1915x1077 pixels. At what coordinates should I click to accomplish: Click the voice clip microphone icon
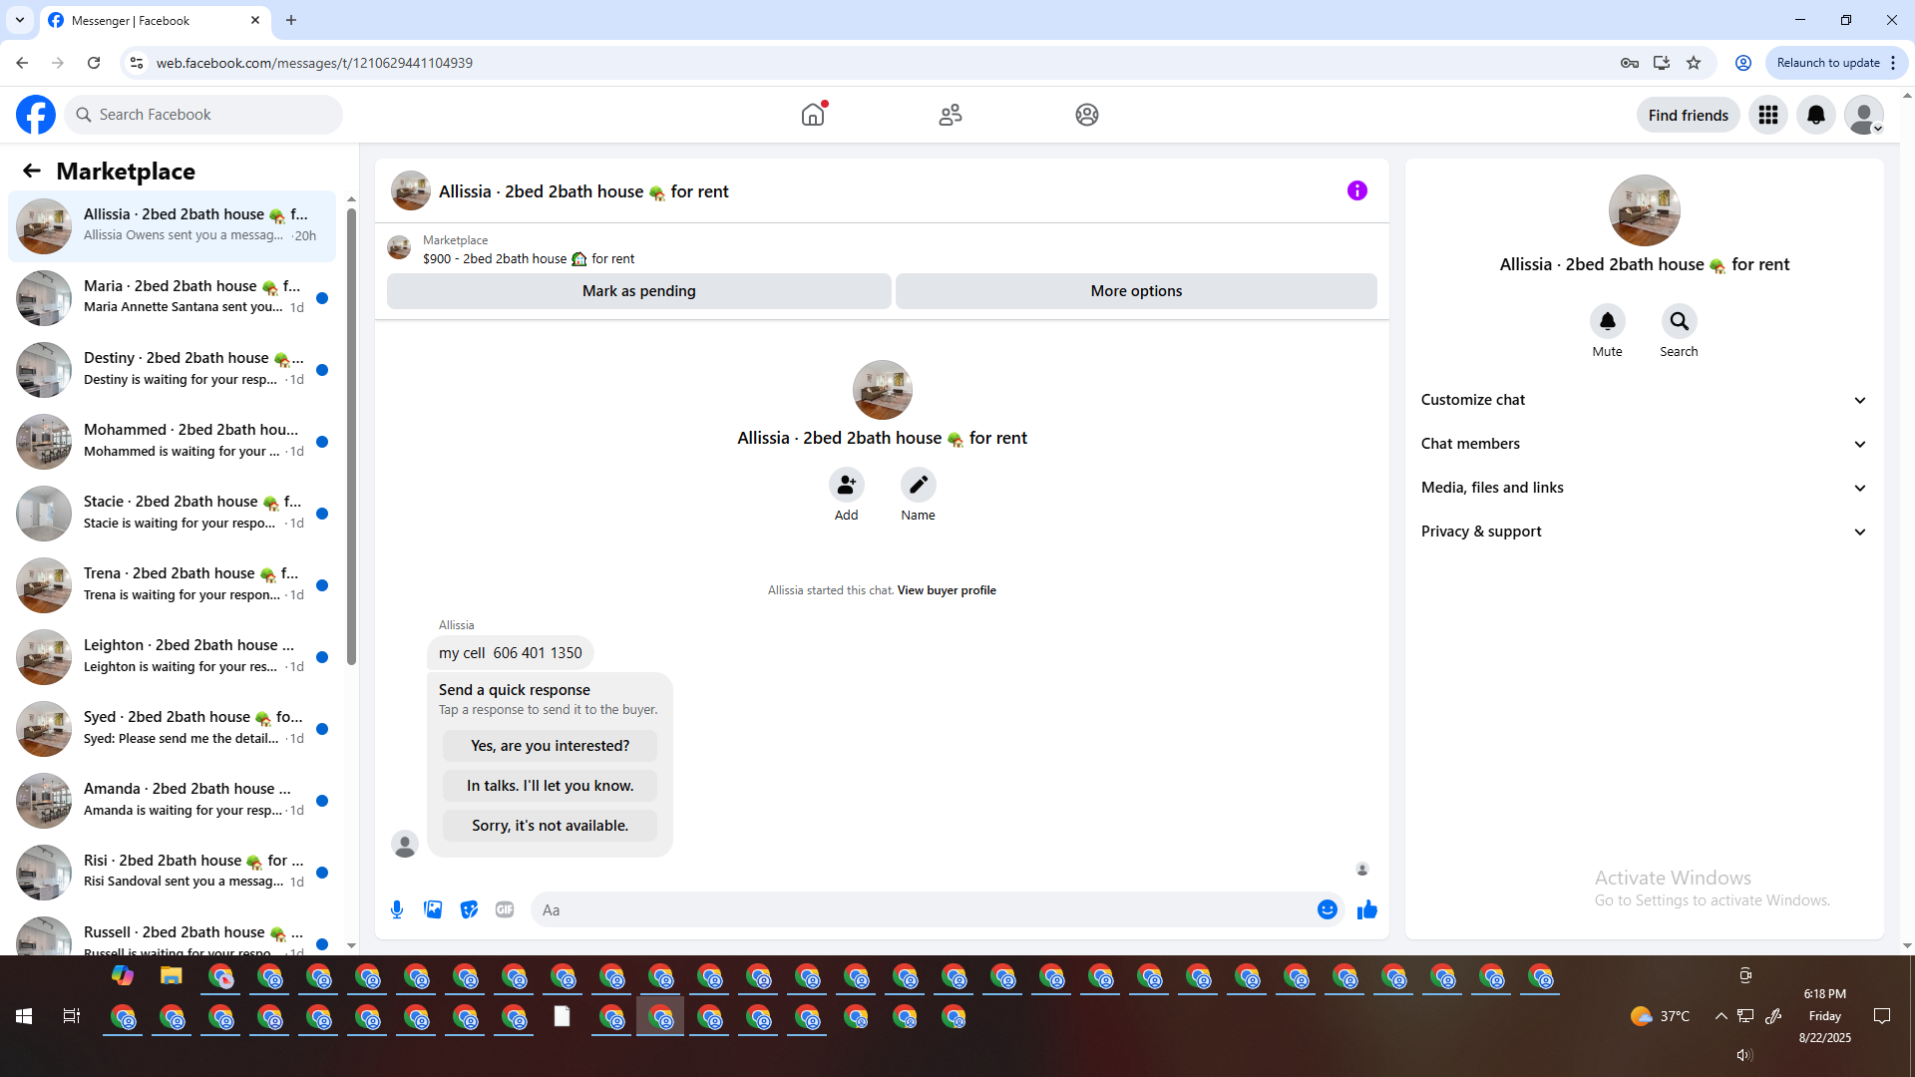(397, 909)
